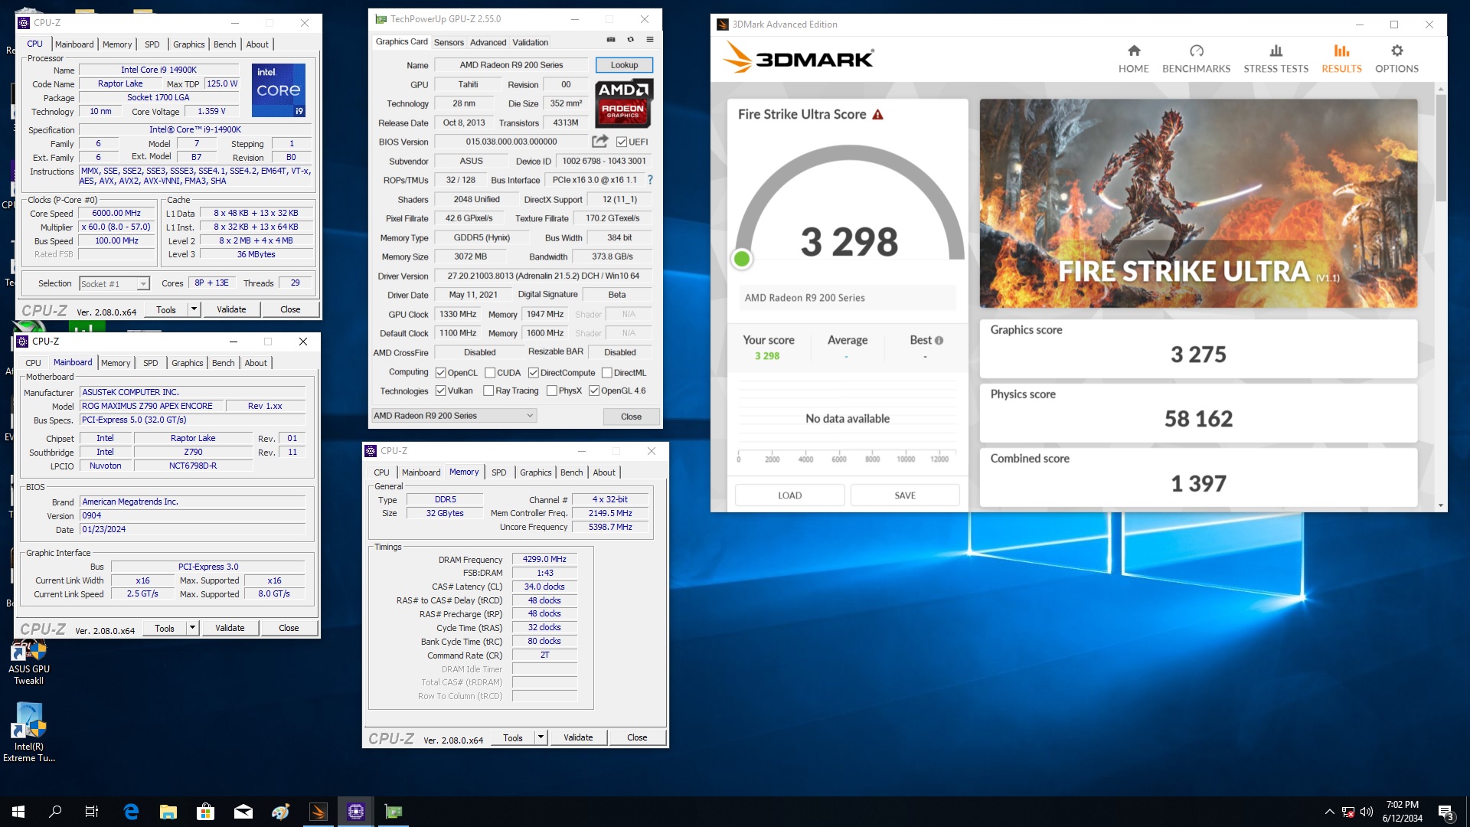Open GPU-Z hamburger menu
This screenshot has height=827, width=1470.
[650, 39]
